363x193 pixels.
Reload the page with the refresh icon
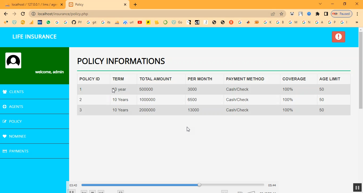coord(23,14)
